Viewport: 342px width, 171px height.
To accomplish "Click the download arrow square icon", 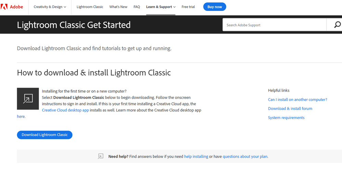I will [x=28, y=99].
